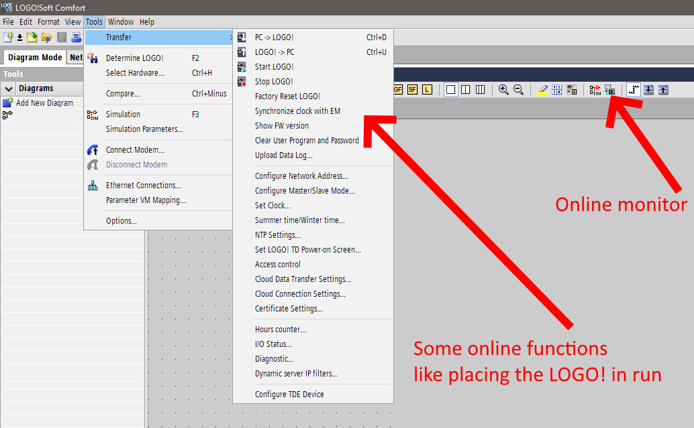Viewport: 694px width, 428px height.
Task: Switch to the Diagram Mode tab
Action: coord(34,58)
